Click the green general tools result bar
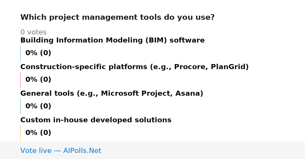Screen dimensions: 305x159 (x=20, y=106)
